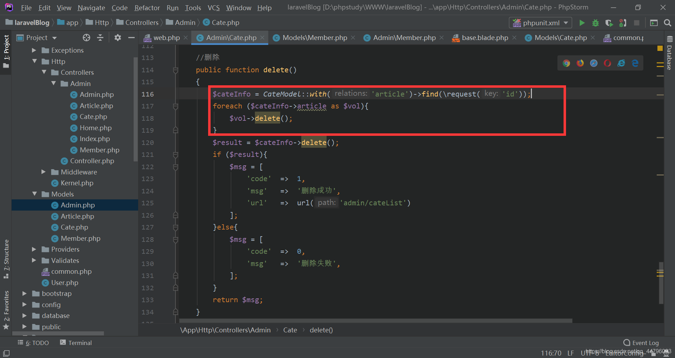Toggle fold at foreach line 117
The width and height of the screenshot is (675, 358).
(x=175, y=106)
